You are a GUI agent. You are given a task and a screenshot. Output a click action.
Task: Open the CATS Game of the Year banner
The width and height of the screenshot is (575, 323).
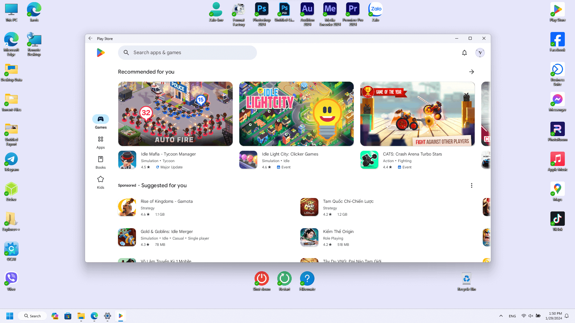click(x=417, y=114)
